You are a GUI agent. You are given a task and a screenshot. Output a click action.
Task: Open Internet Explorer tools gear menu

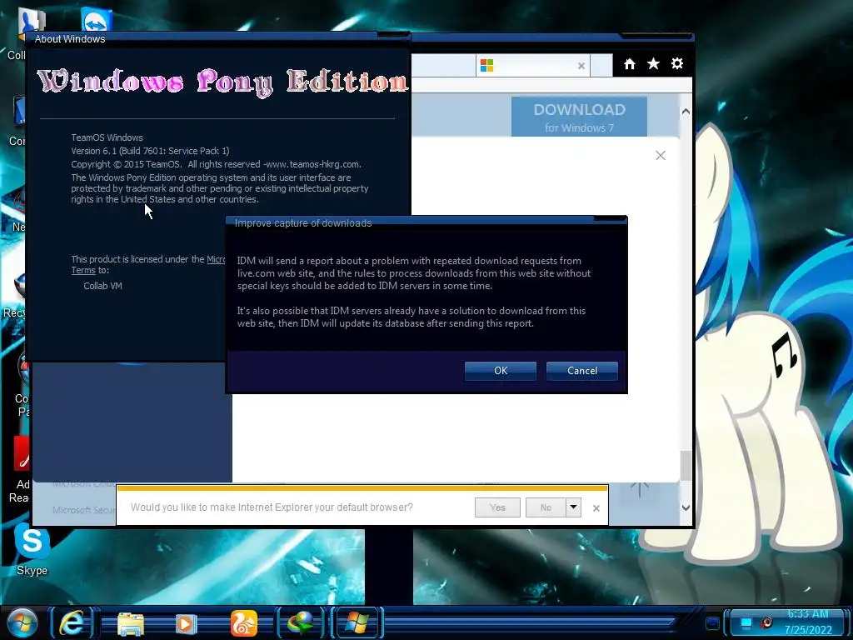click(x=676, y=63)
